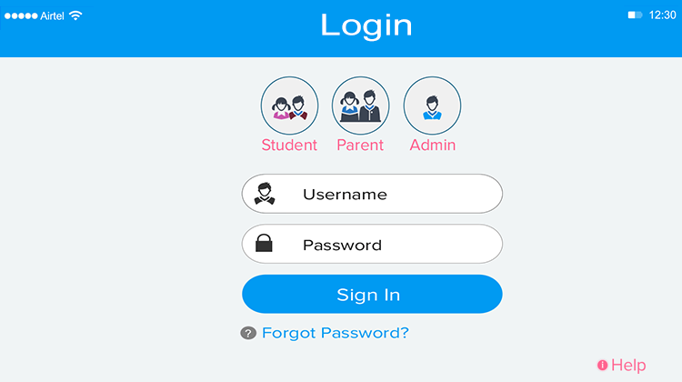The height and width of the screenshot is (382, 682).
Task: Open the Forgot Password? link
Action: point(336,333)
